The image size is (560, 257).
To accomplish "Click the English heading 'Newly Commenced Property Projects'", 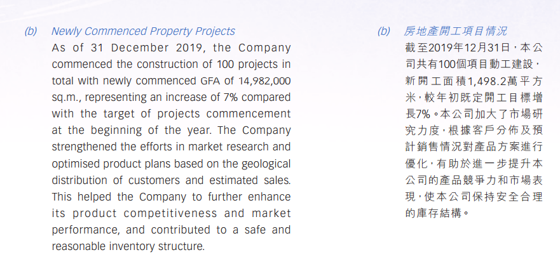I will click(143, 31).
